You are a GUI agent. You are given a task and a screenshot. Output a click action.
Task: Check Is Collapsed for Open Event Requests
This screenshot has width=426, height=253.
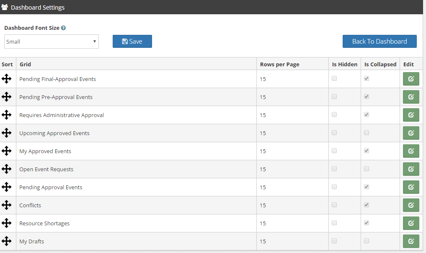367,169
